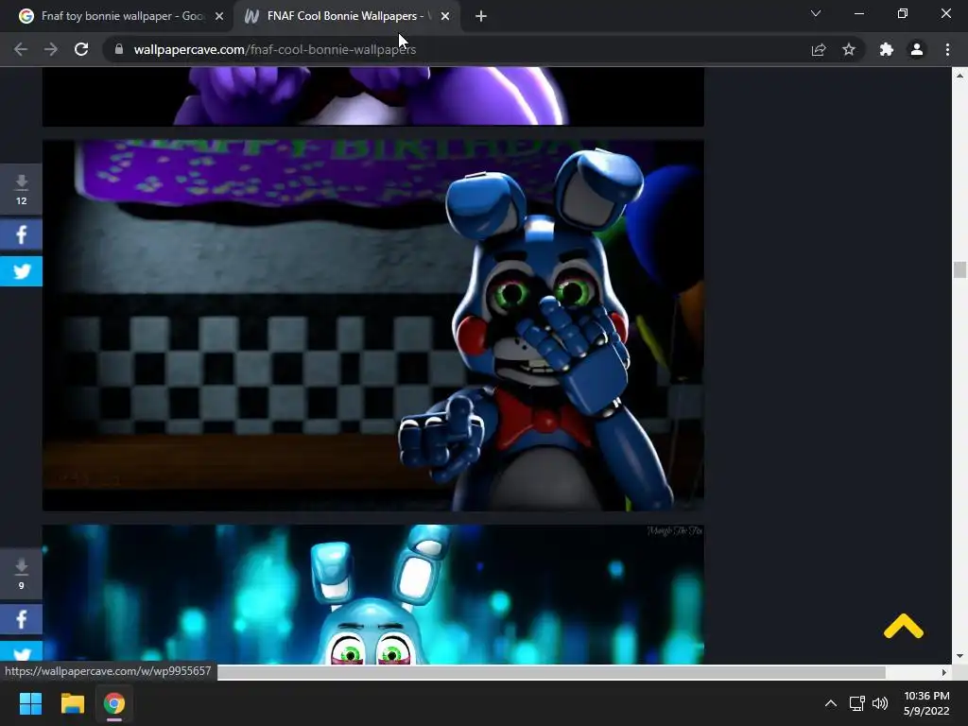Click the horizontal scrollbar thumb
This screenshot has height=726, width=968.
551,672
